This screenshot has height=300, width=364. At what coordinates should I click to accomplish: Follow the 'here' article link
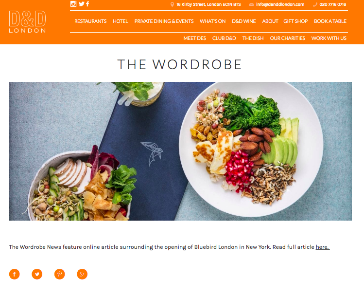point(322,247)
